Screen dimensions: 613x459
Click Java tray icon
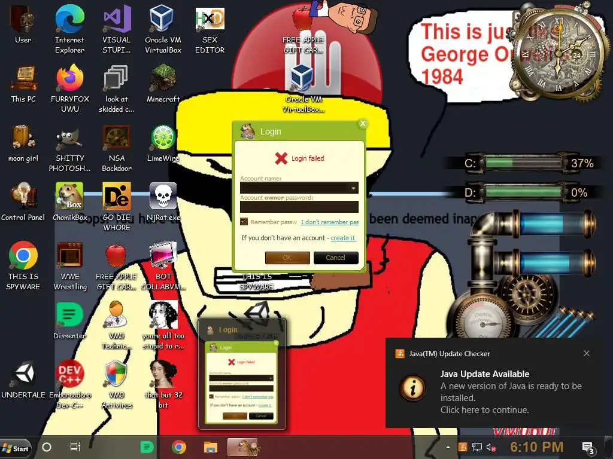click(x=463, y=447)
